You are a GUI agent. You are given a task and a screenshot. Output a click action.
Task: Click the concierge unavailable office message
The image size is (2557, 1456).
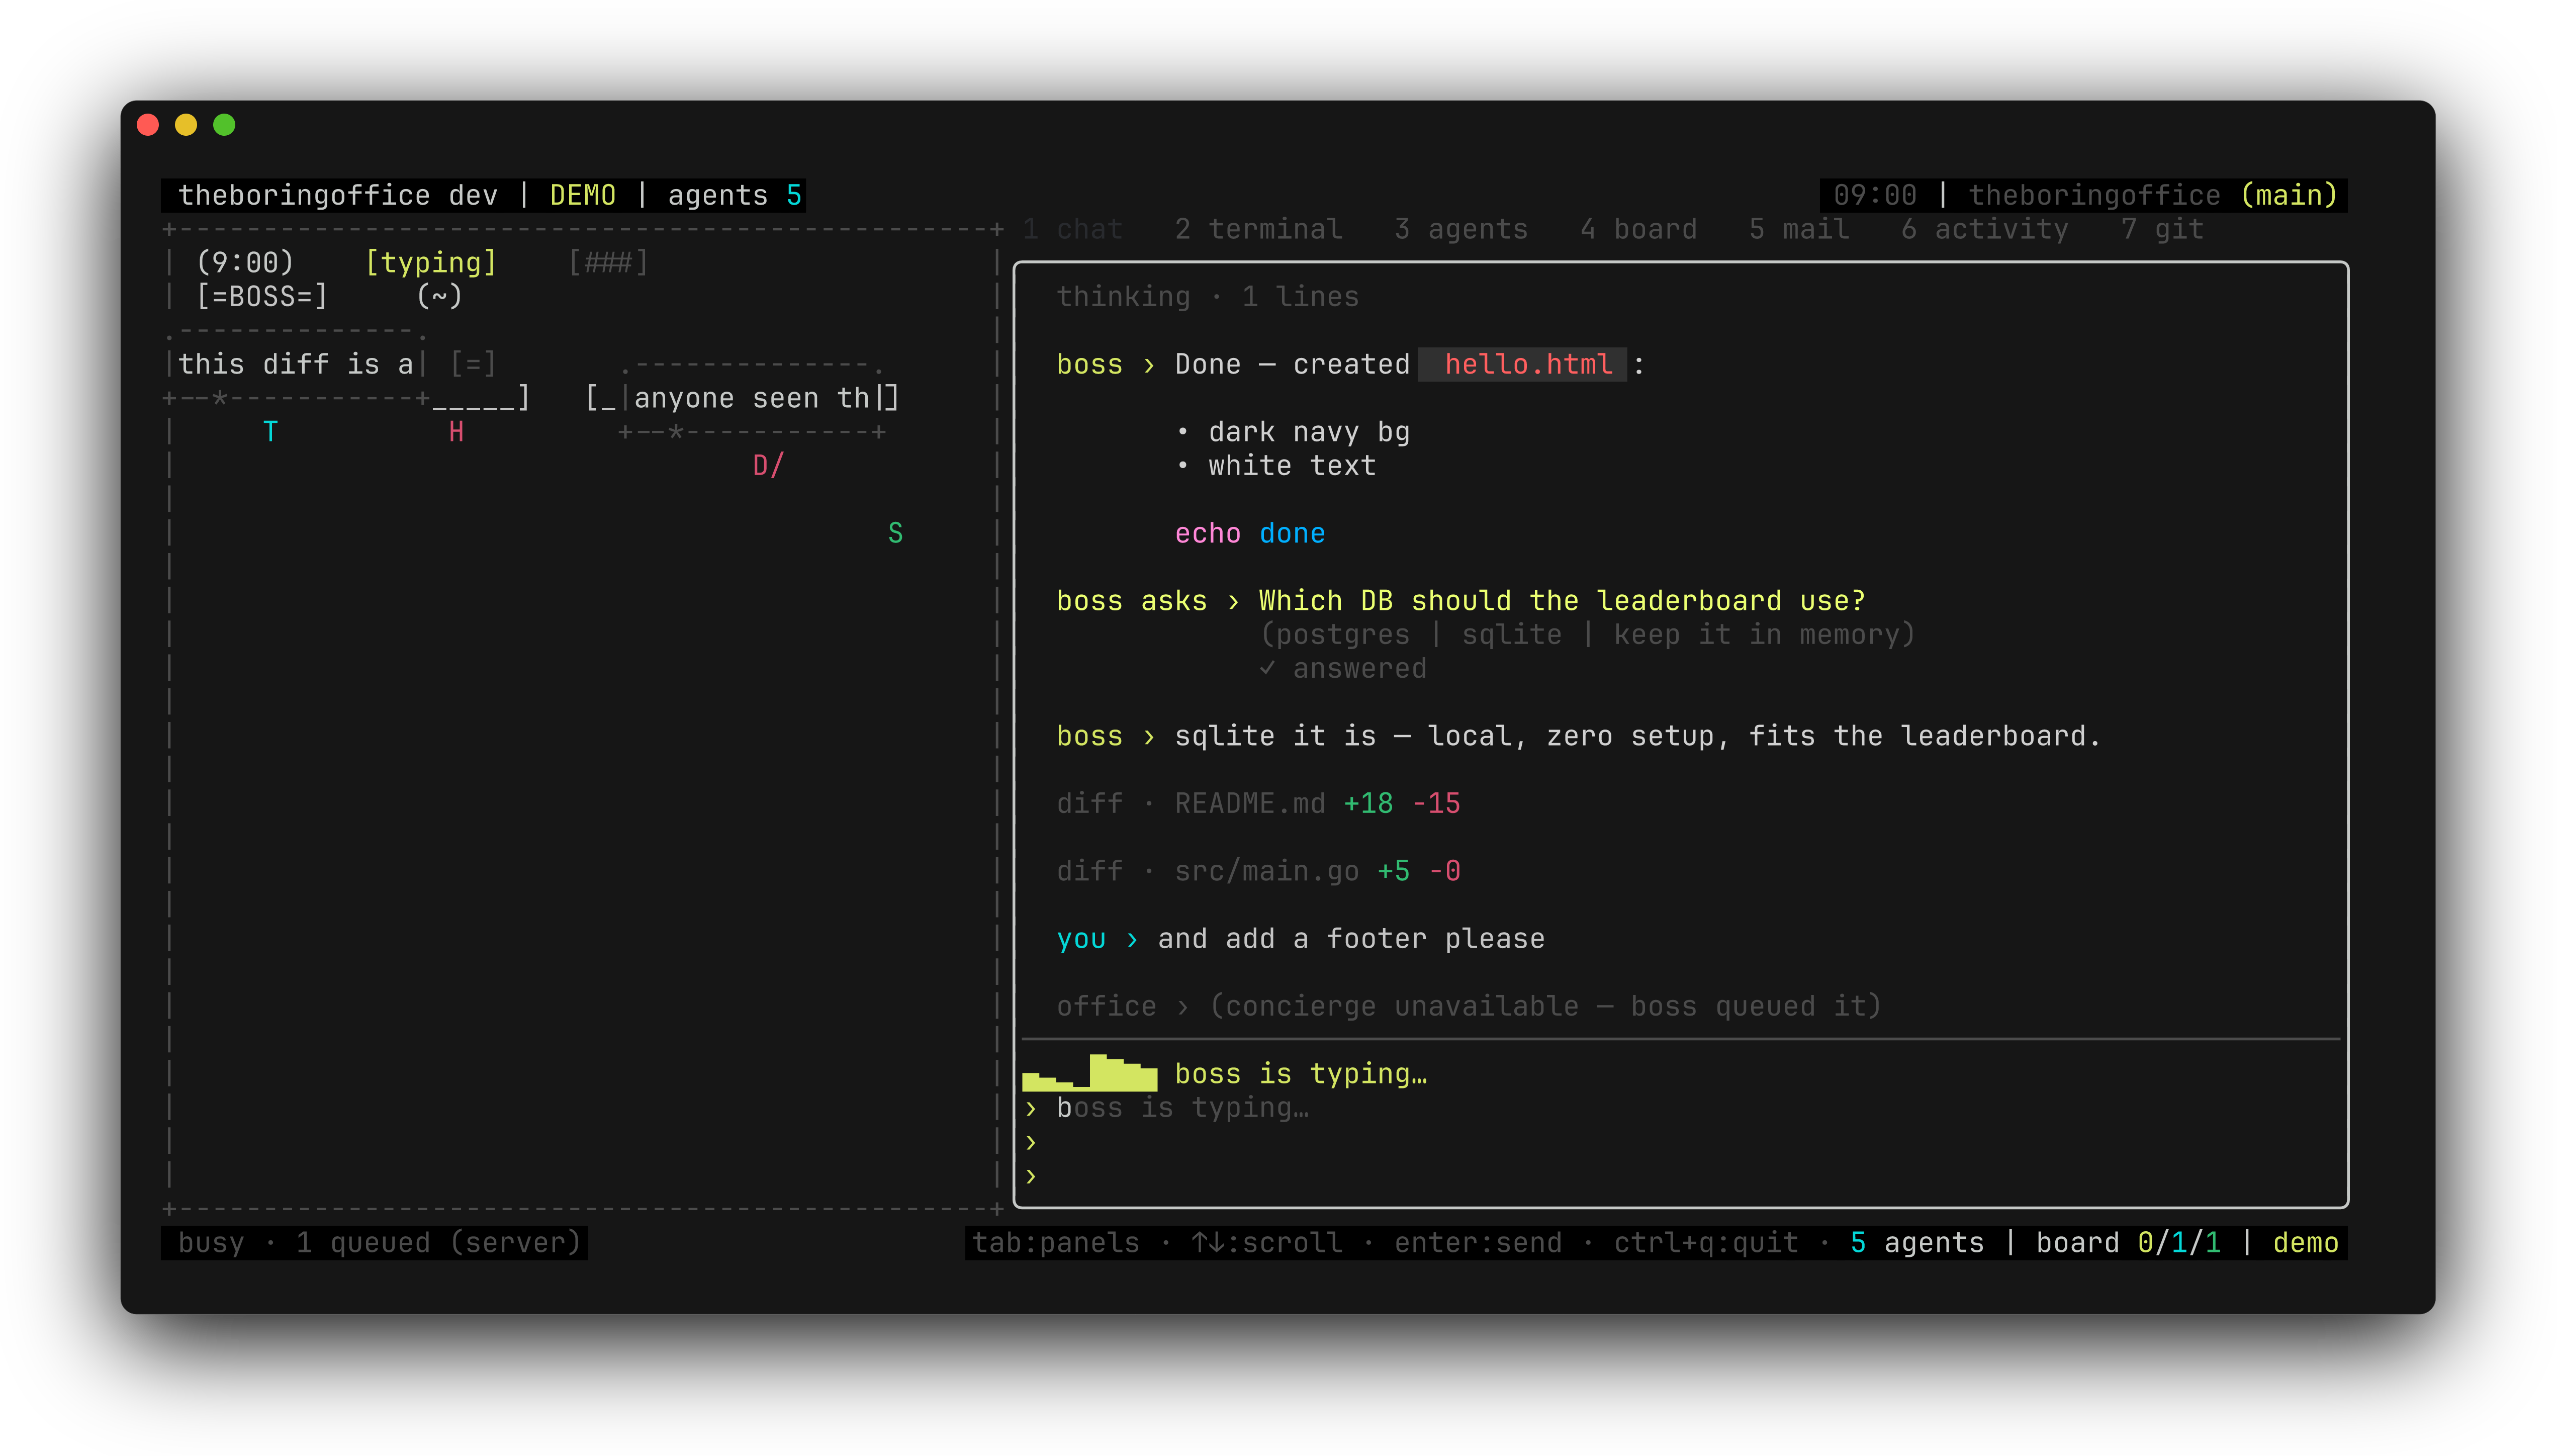1468,1006
